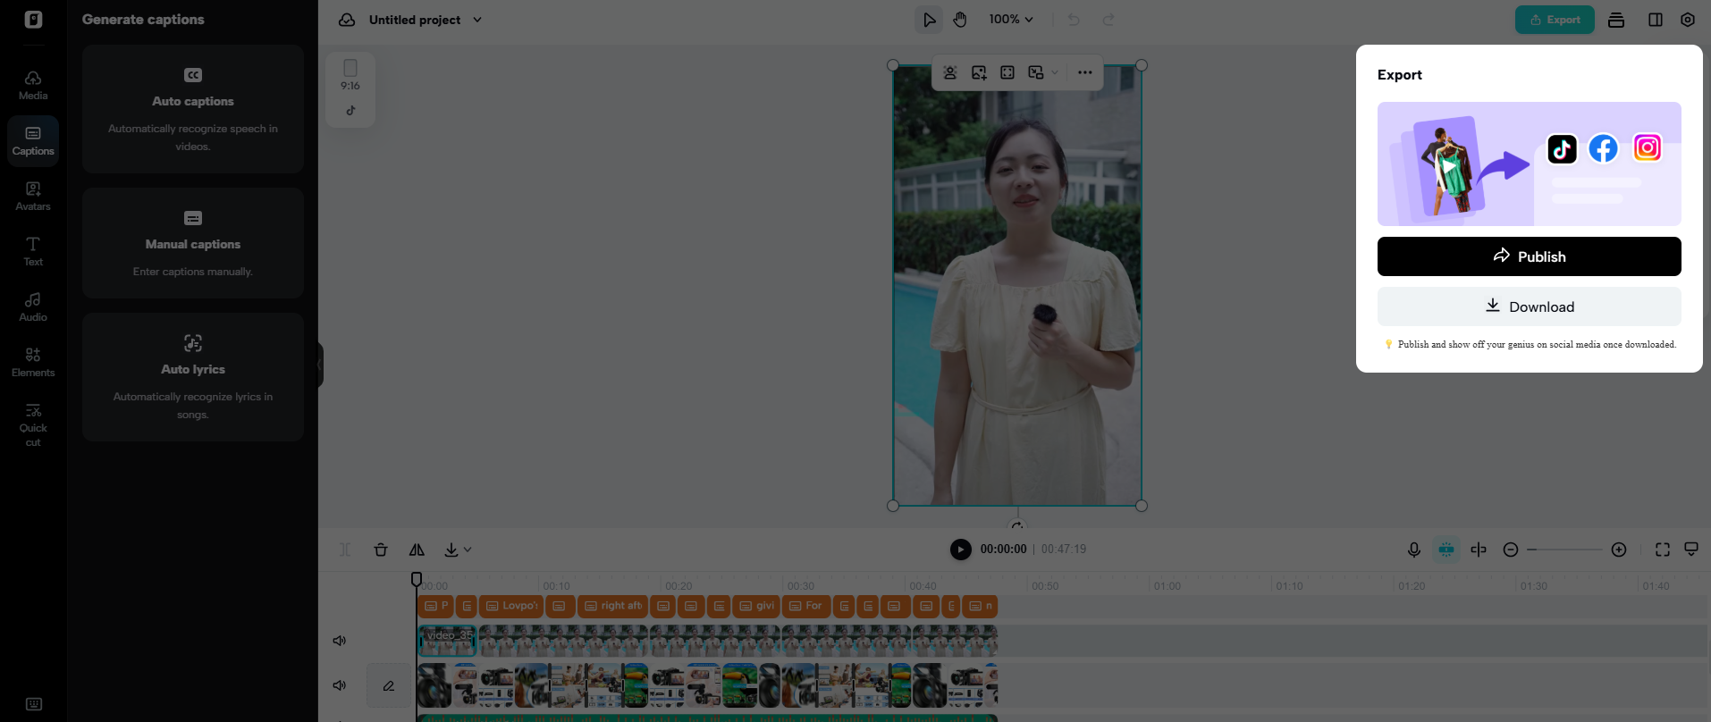1711x722 pixels.
Task: Click the 00:30 ruler mark on timeline
Action: [x=801, y=586]
